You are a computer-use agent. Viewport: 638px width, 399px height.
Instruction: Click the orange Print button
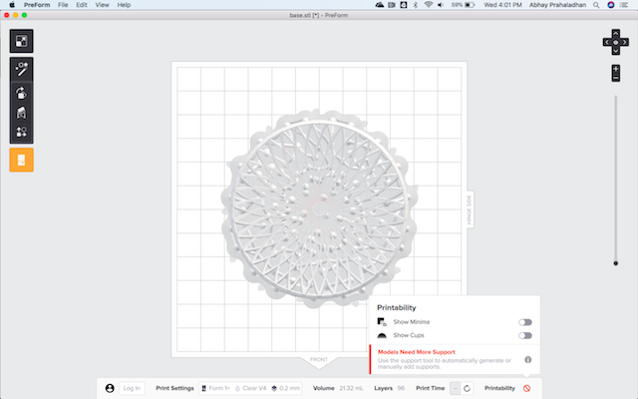21,160
